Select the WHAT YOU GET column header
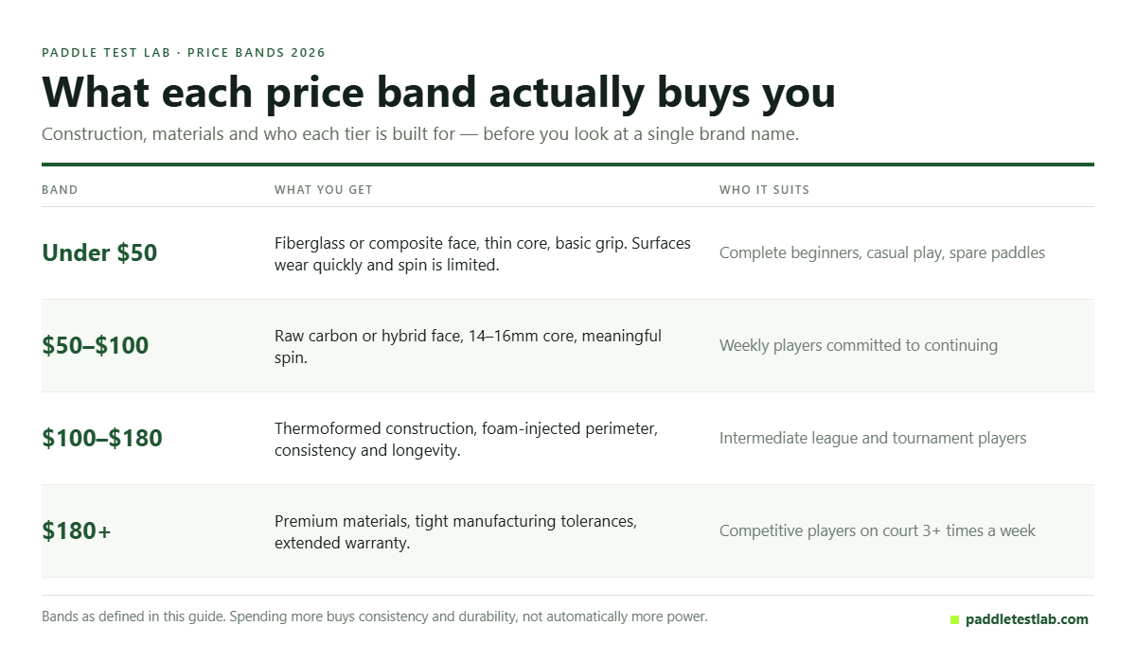 click(324, 190)
